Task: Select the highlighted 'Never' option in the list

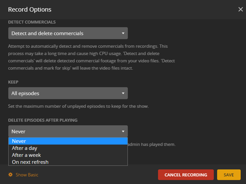Action: point(68,141)
